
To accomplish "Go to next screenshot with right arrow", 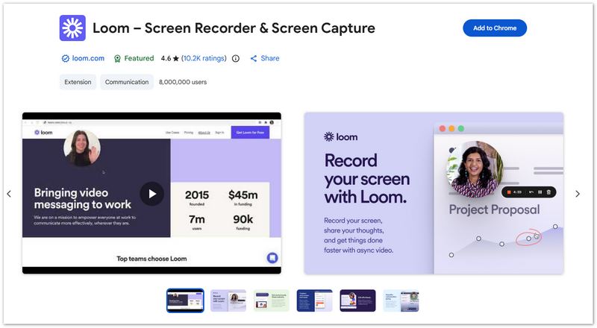I will (x=577, y=194).
